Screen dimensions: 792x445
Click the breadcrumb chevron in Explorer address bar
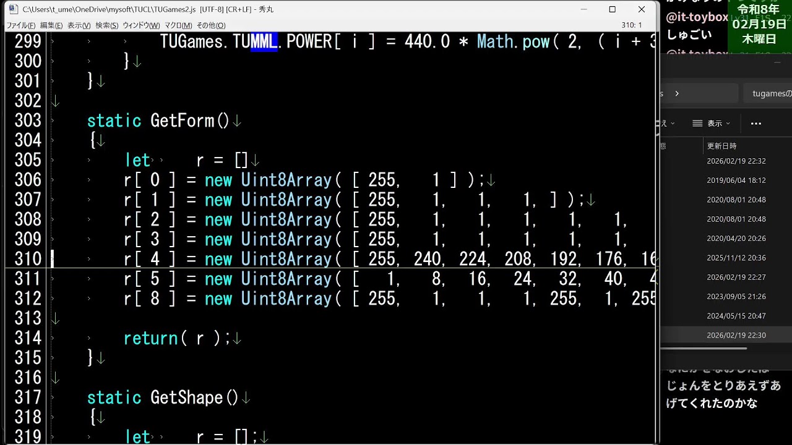click(x=677, y=93)
